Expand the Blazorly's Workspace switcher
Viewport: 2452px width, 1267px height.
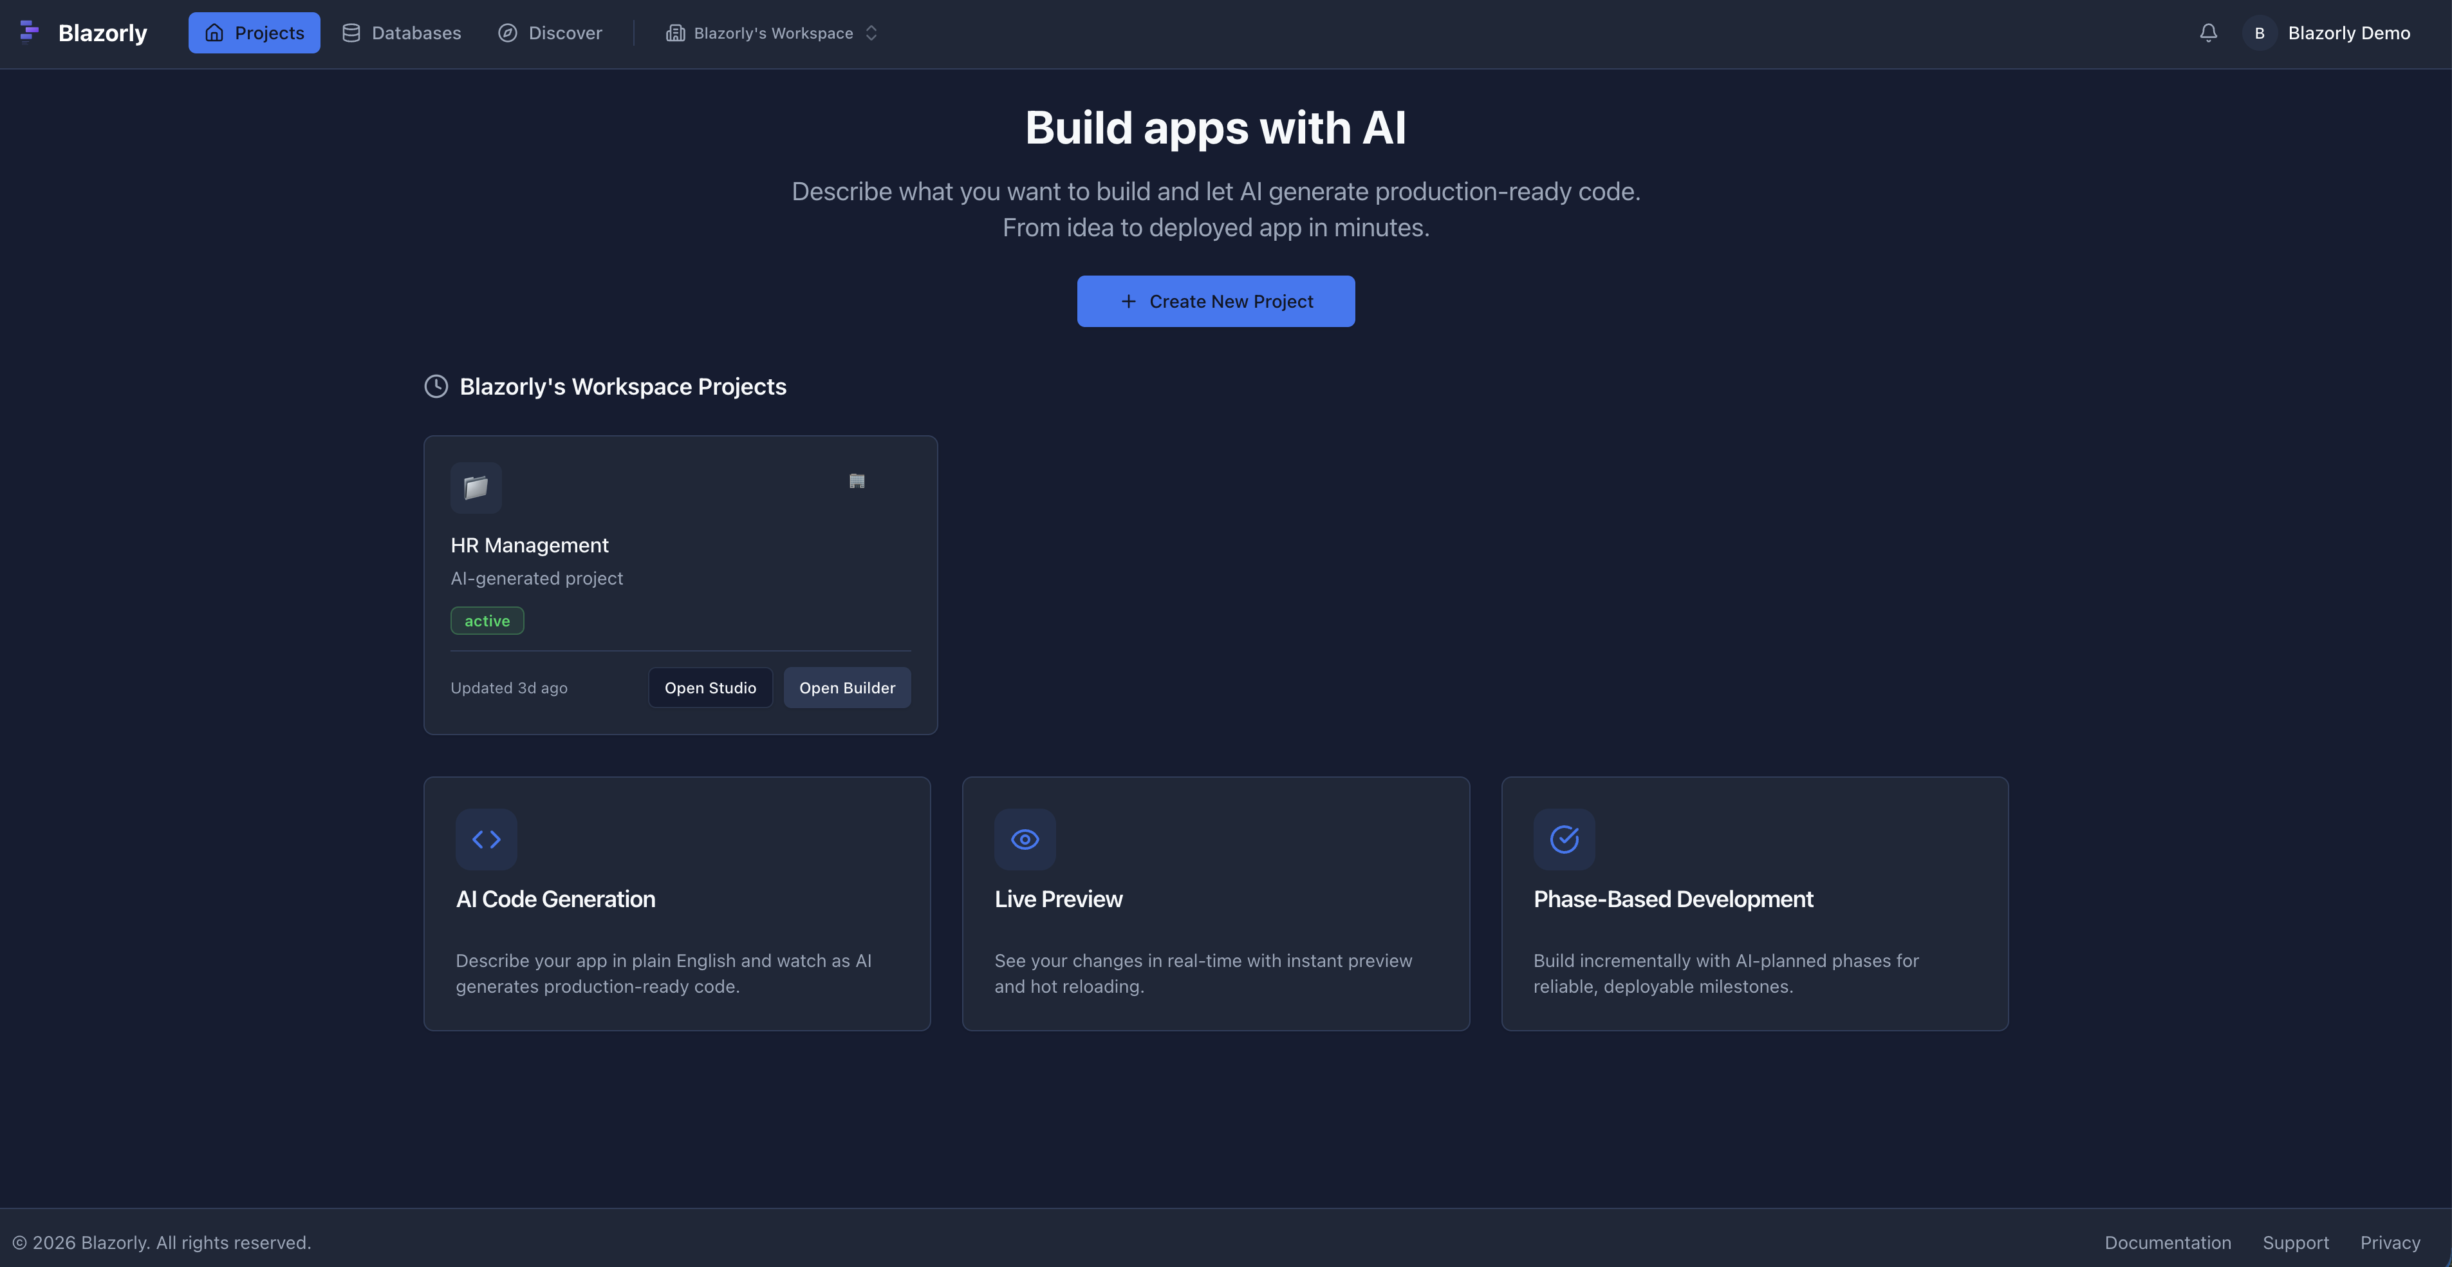coord(772,33)
